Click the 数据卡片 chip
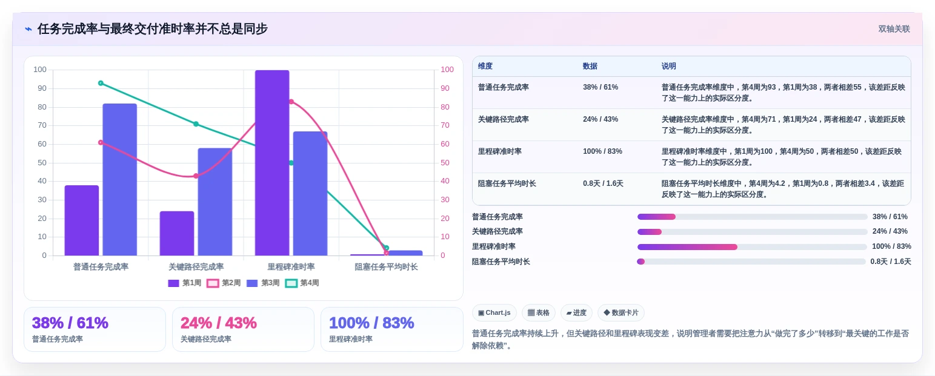935x376 pixels. coord(621,312)
